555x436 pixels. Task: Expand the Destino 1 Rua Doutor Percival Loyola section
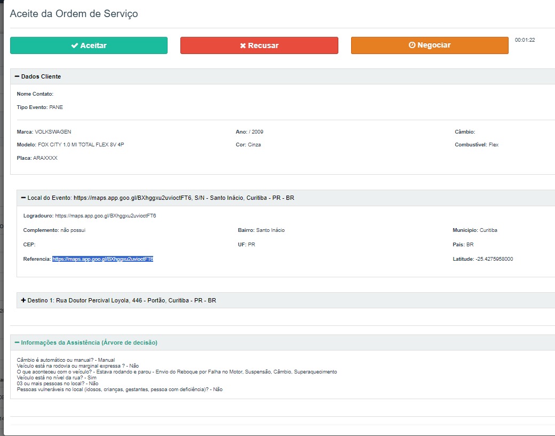[x=122, y=300]
